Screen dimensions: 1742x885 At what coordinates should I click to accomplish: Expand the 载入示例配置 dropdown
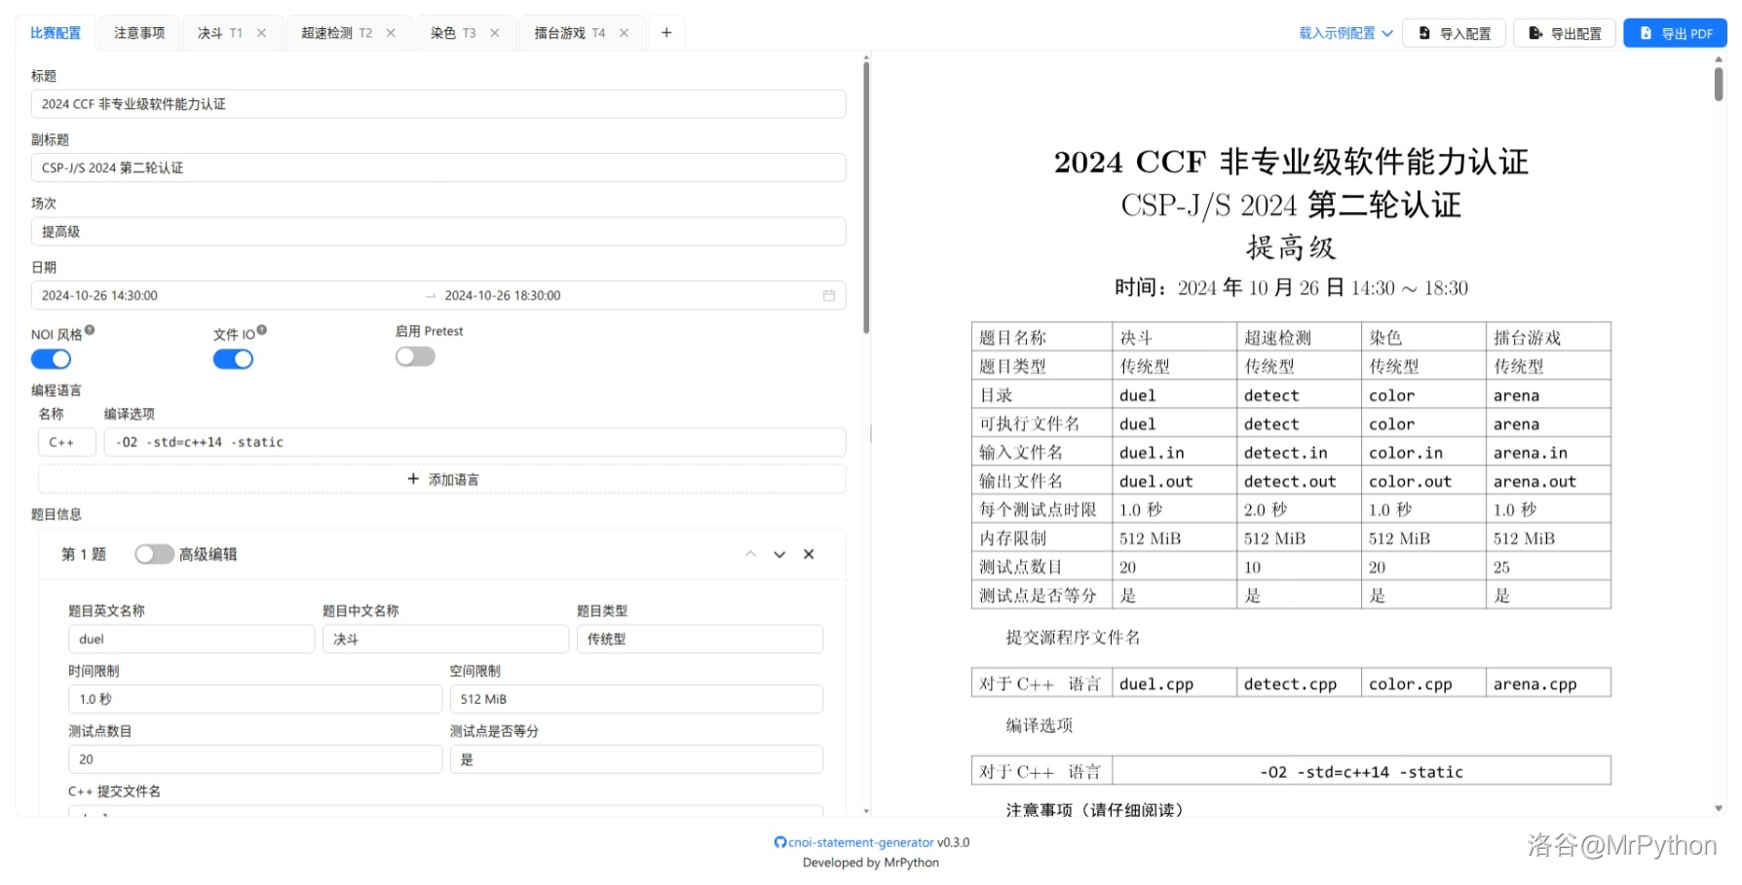[1345, 33]
